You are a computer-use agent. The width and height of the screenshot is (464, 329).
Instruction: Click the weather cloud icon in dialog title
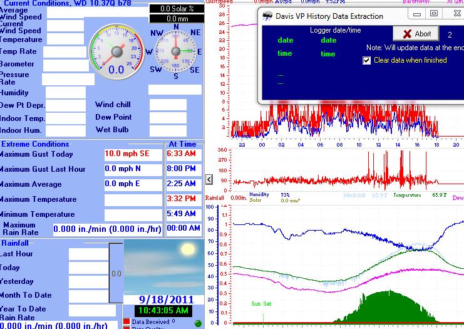click(267, 16)
